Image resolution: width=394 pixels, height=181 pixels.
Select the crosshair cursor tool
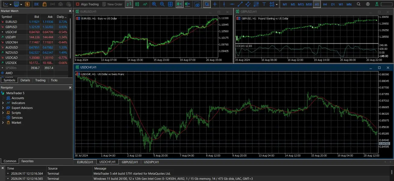[x=215, y=4]
